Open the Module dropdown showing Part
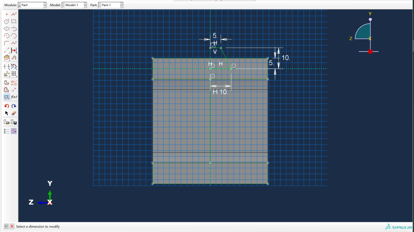The image size is (414, 232). pyautogui.click(x=45, y=5)
